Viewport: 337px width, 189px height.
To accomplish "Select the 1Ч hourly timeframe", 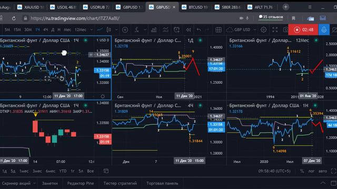I will click(37, 29).
